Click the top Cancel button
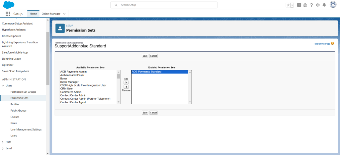The height and width of the screenshot is (155, 340). (x=153, y=56)
